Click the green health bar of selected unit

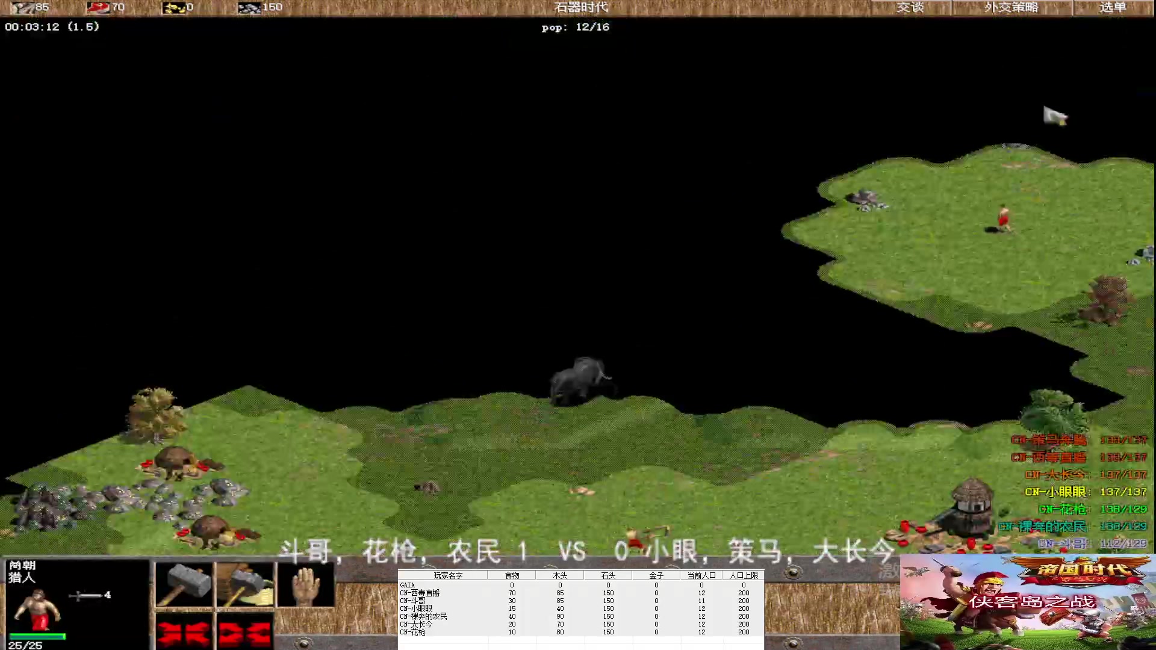pyautogui.click(x=37, y=636)
